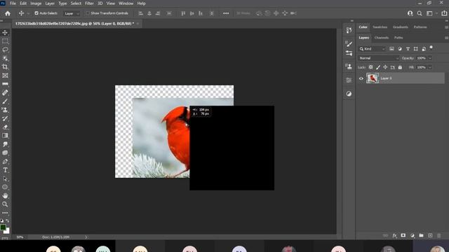The width and height of the screenshot is (449, 252).
Task: Open the Kind filter dropdown
Action: [x=373, y=49]
